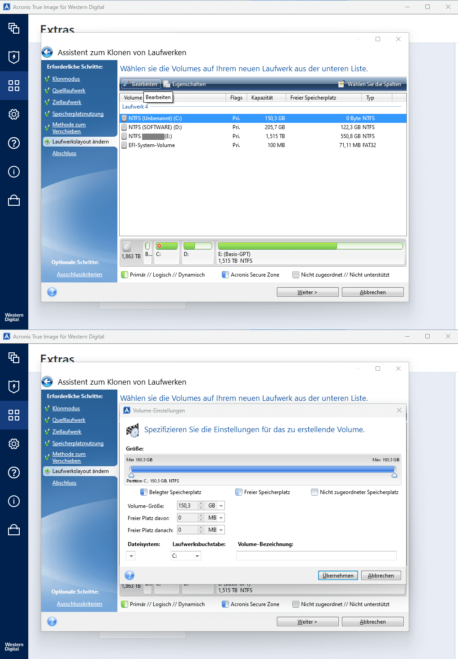
Task: Click stepper arrows for Freier Platz davor
Action: click(x=201, y=518)
